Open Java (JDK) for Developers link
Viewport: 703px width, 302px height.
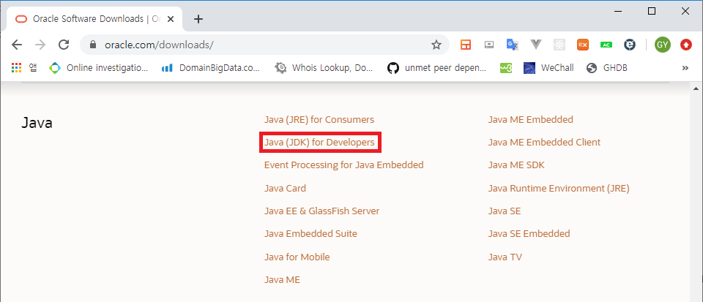click(319, 143)
